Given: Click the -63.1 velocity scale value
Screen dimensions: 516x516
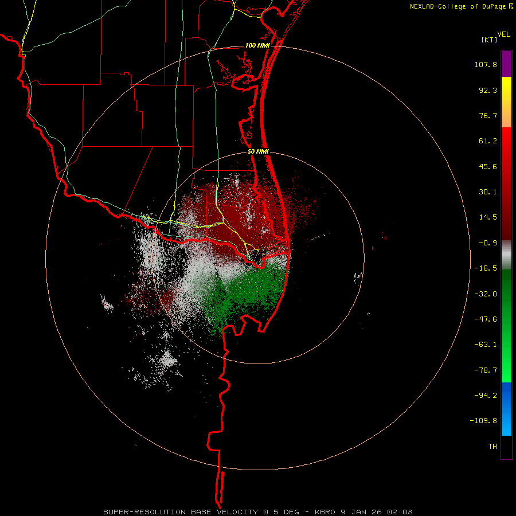Looking at the screenshot, I should [x=486, y=345].
